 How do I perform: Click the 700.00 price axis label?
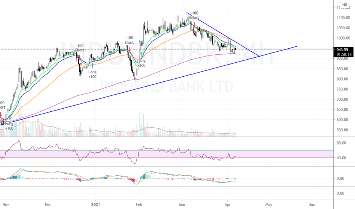343,99
